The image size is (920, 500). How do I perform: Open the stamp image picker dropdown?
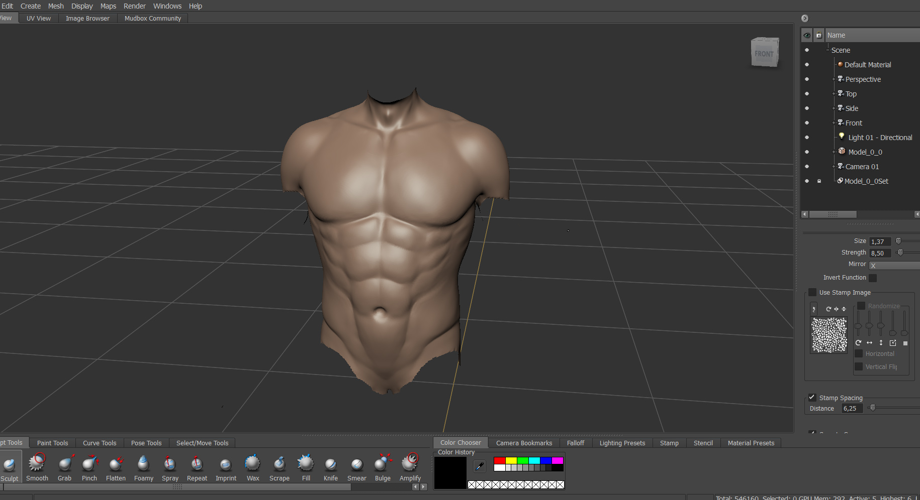(814, 309)
